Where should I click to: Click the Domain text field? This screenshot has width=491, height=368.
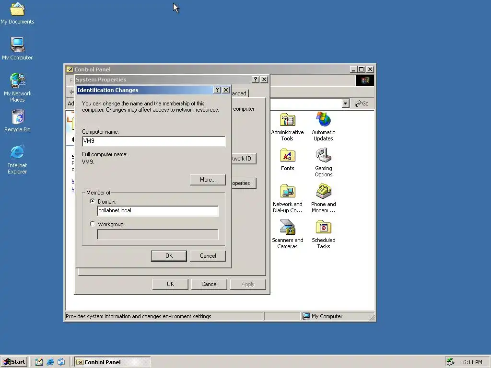pyautogui.click(x=157, y=211)
